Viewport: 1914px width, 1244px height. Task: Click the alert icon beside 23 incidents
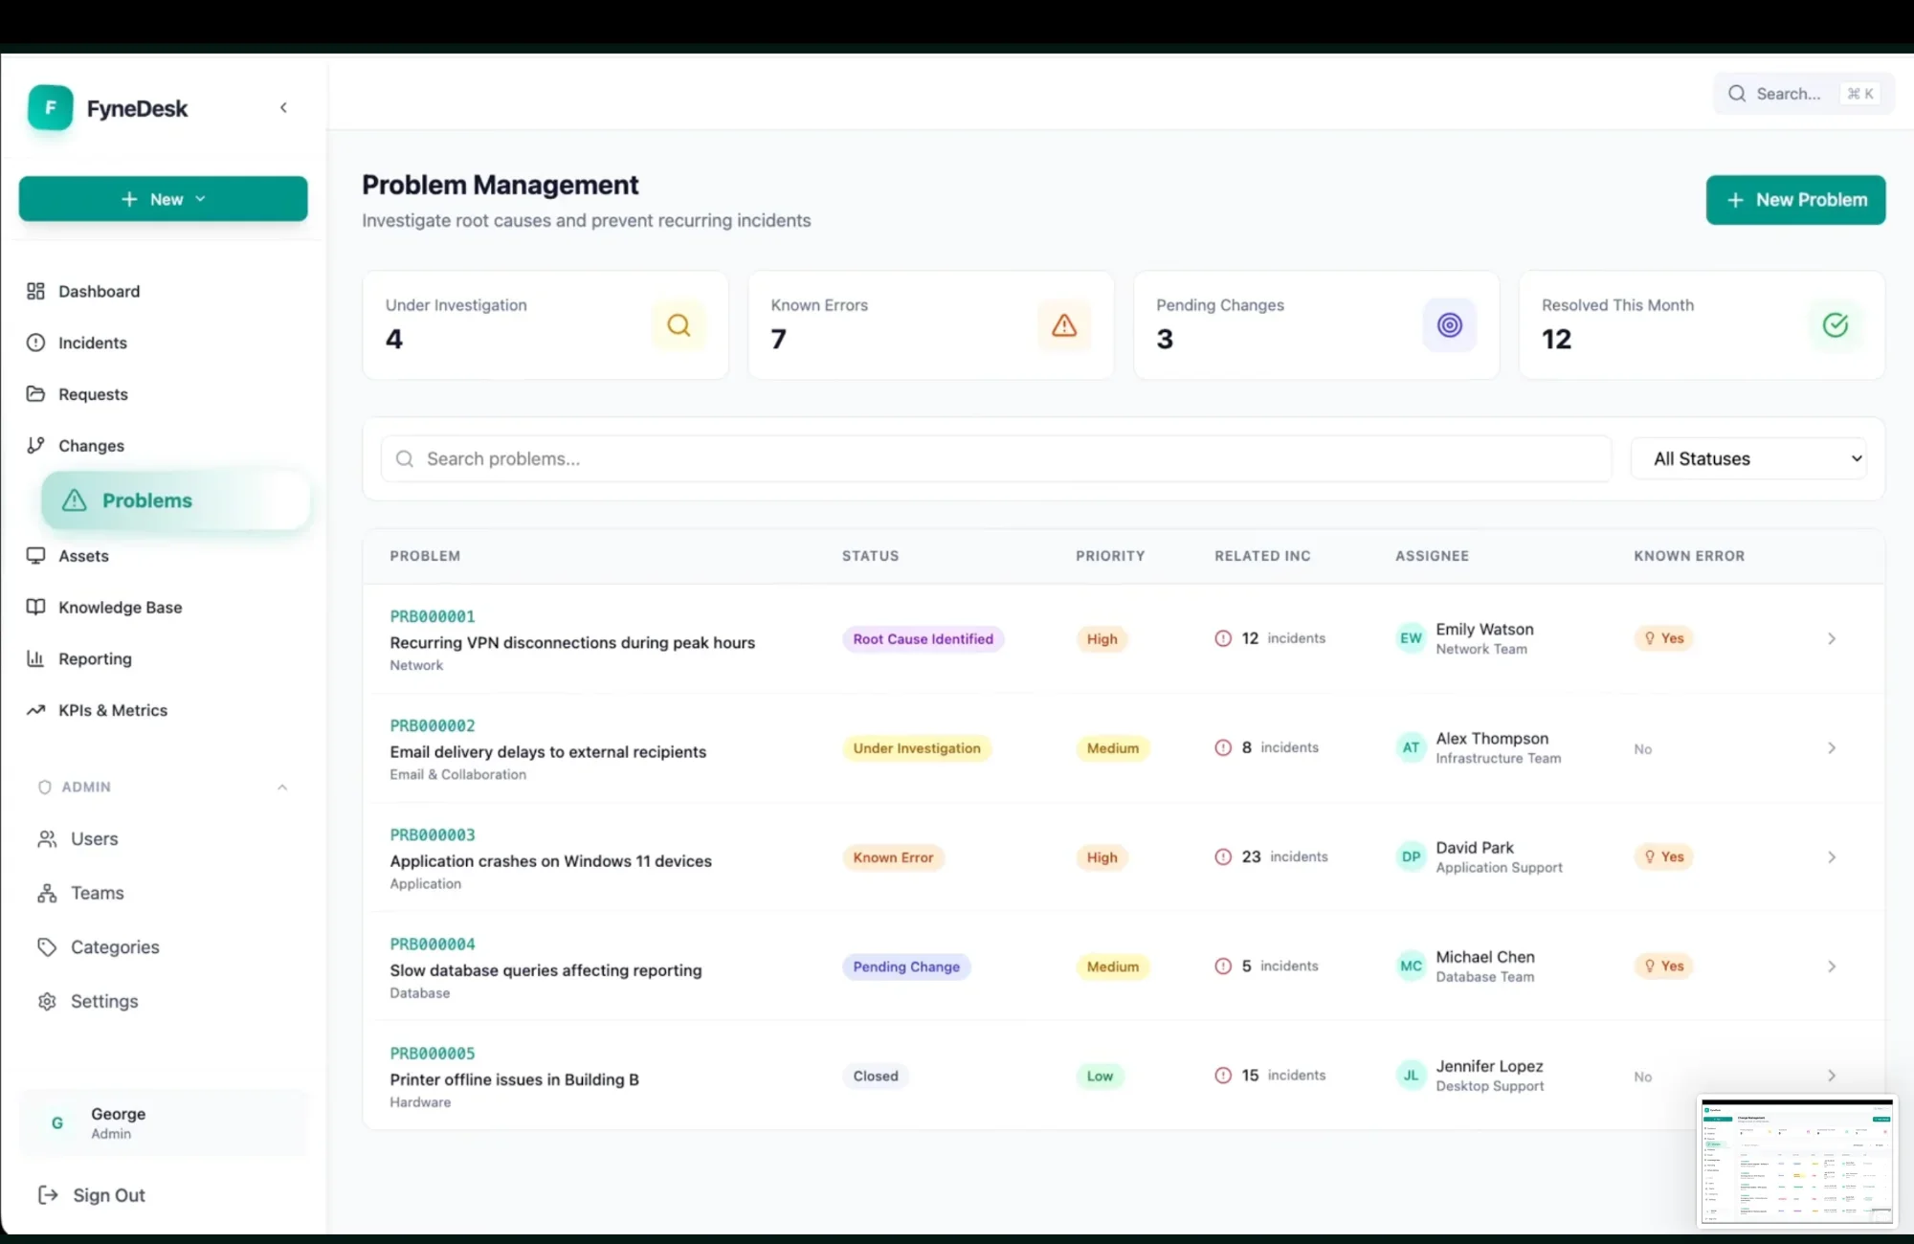pos(1223,856)
